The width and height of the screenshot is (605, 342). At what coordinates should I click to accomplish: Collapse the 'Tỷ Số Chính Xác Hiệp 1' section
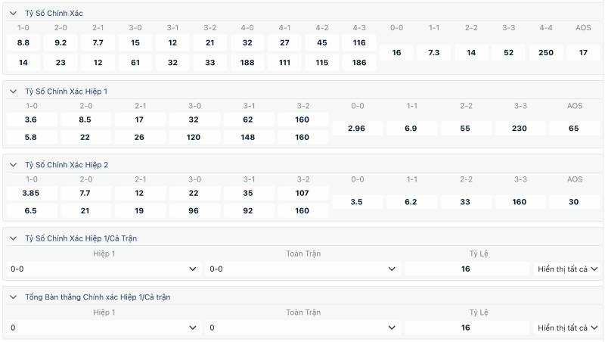point(13,91)
